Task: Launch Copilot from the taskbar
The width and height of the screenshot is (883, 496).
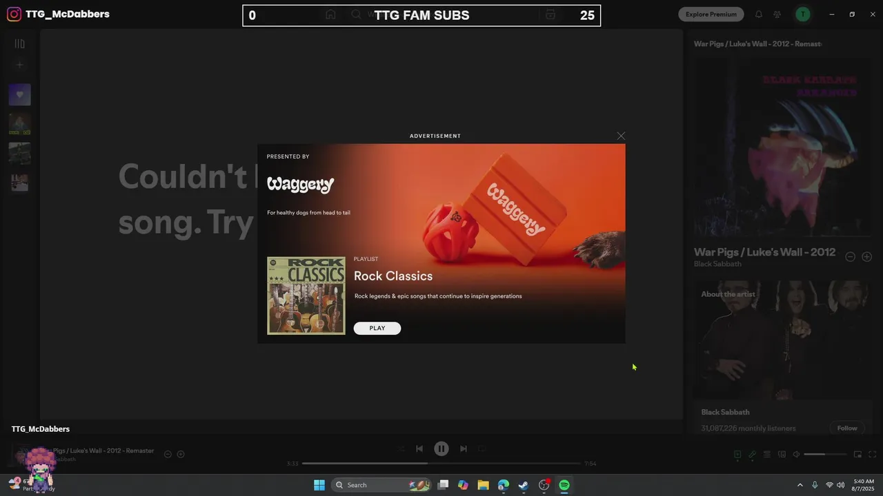Action: pos(463,485)
